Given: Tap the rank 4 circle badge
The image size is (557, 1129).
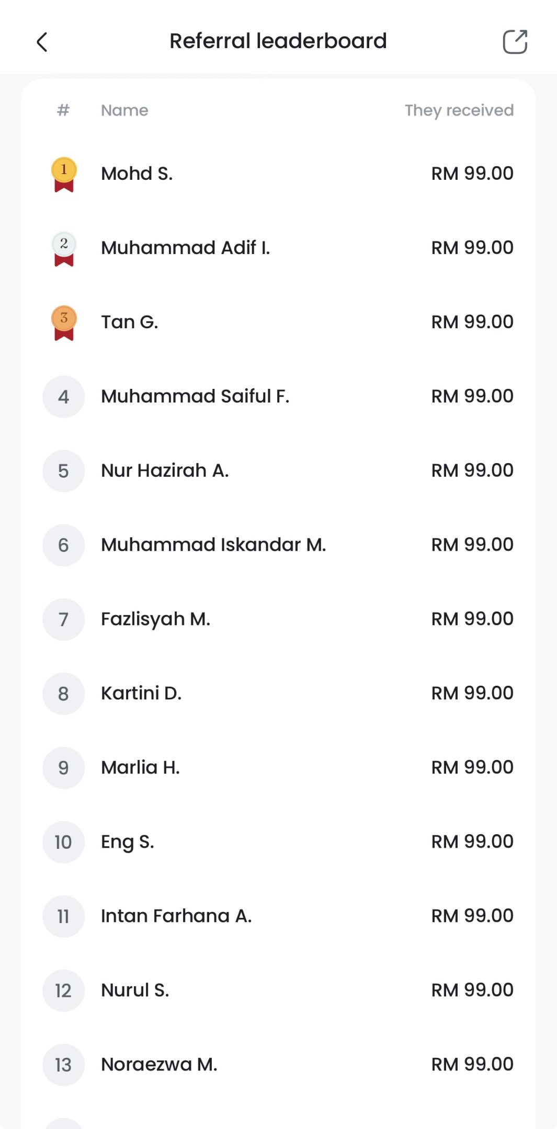Looking at the screenshot, I should (x=63, y=397).
